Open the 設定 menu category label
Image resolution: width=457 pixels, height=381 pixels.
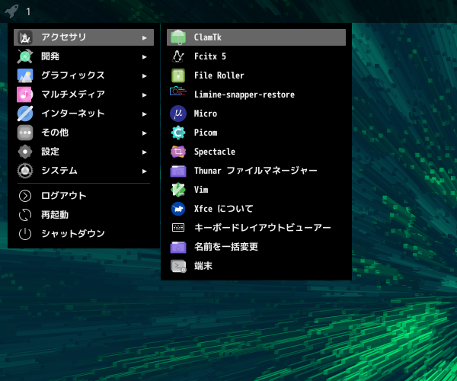[x=50, y=152]
